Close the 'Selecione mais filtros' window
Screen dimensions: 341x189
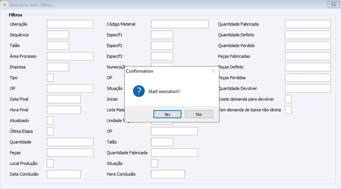[x=332, y=5]
